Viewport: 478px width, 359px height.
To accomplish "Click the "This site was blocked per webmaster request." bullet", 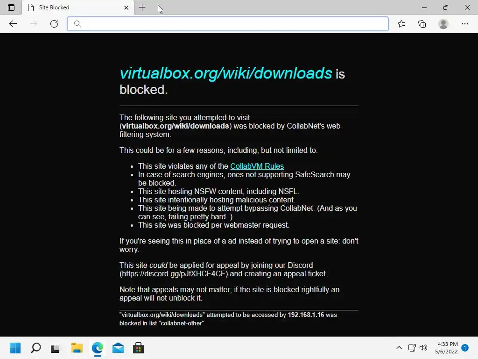I will tap(214, 225).
